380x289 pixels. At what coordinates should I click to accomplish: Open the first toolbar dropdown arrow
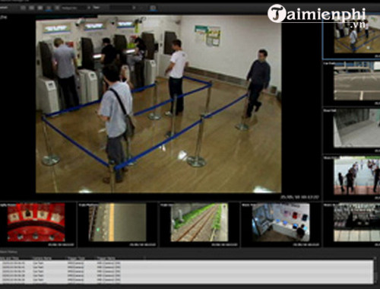coord(89,8)
